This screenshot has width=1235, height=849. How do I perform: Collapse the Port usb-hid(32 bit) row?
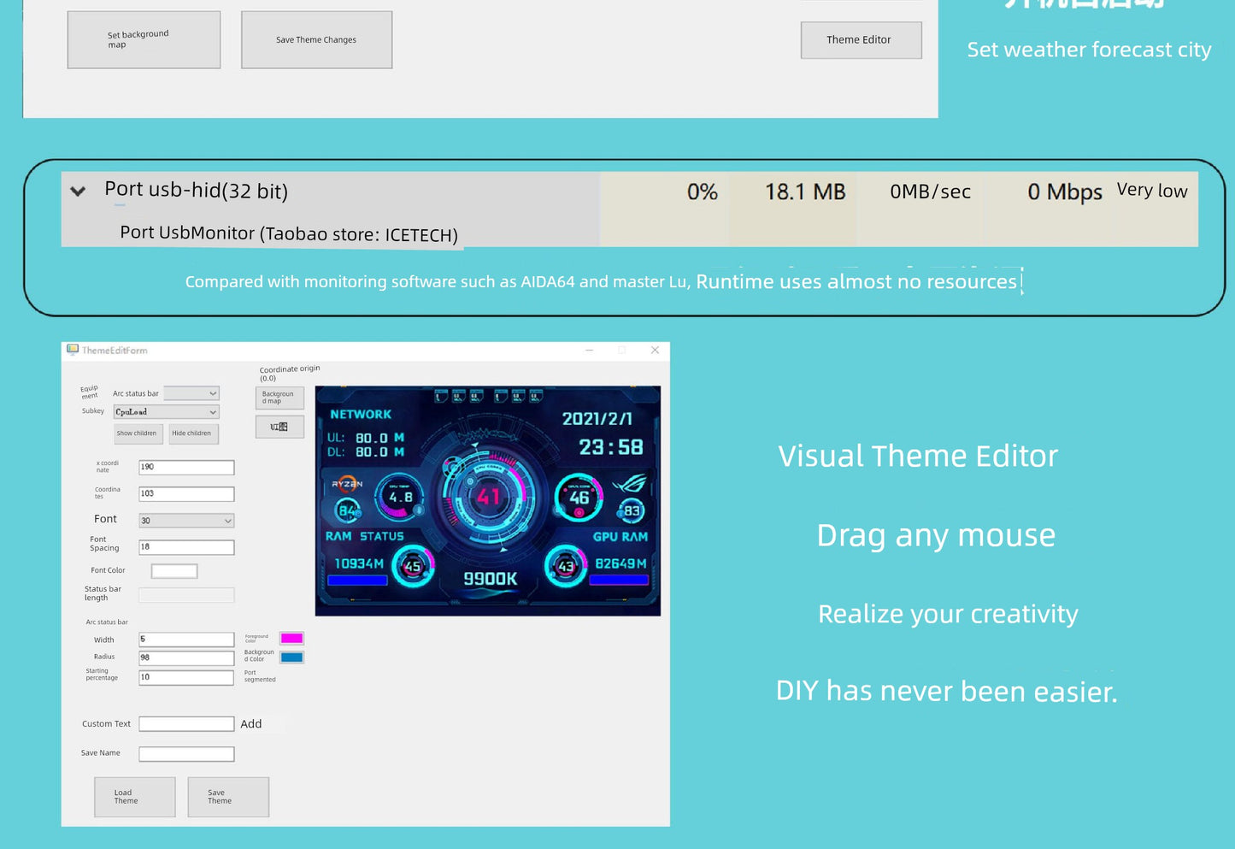pyautogui.click(x=78, y=191)
